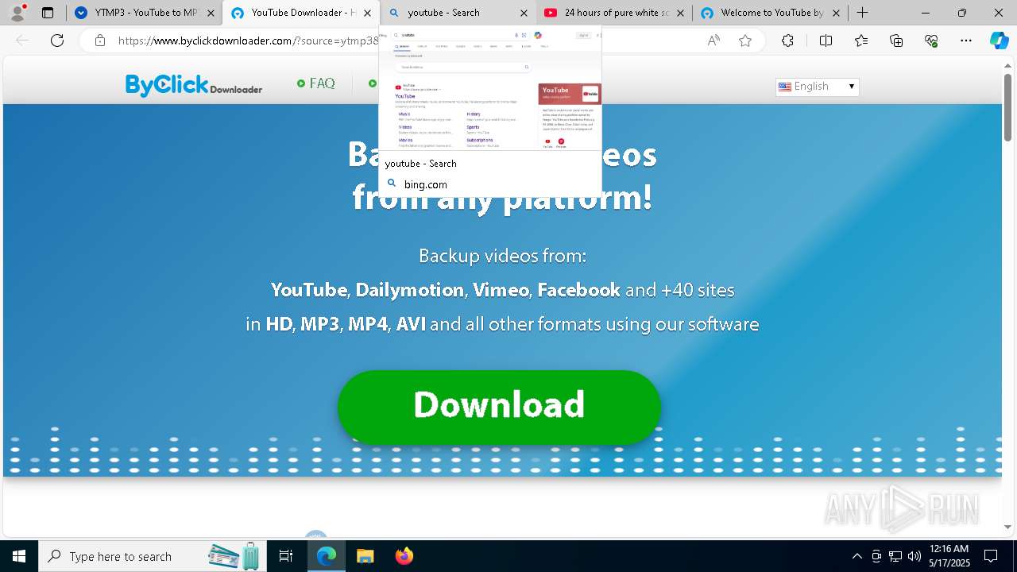The height and width of the screenshot is (572, 1017).
Task: Click the taskbar search box
Action: pyautogui.click(x=153, y=556)
